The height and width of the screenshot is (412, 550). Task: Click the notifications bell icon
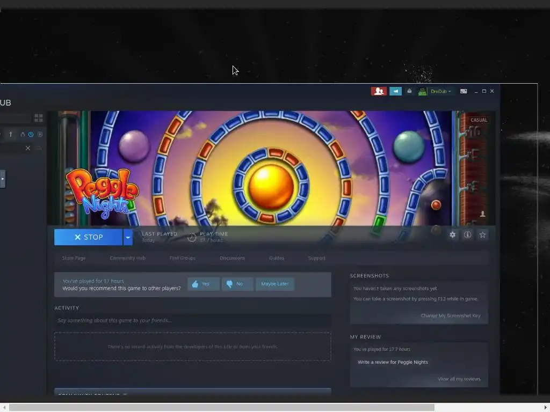coord(409,91)
